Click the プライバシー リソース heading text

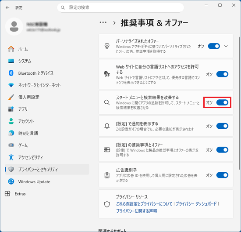[x=132, y=197]
